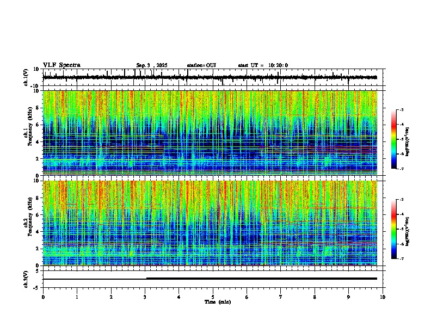Select the date text "Sep. 3 , 2025"
Screen dimensions: 431x333
pos(152,65)
